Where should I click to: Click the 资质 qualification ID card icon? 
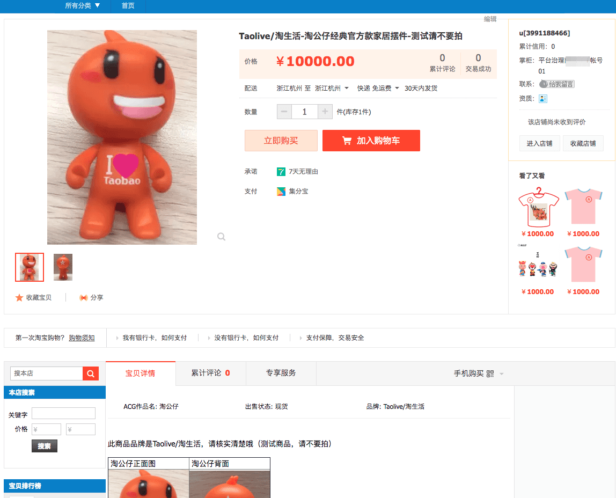(543, 99)
